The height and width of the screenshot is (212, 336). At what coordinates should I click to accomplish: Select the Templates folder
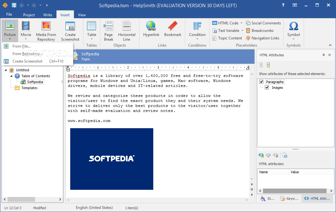click(29, 88)
